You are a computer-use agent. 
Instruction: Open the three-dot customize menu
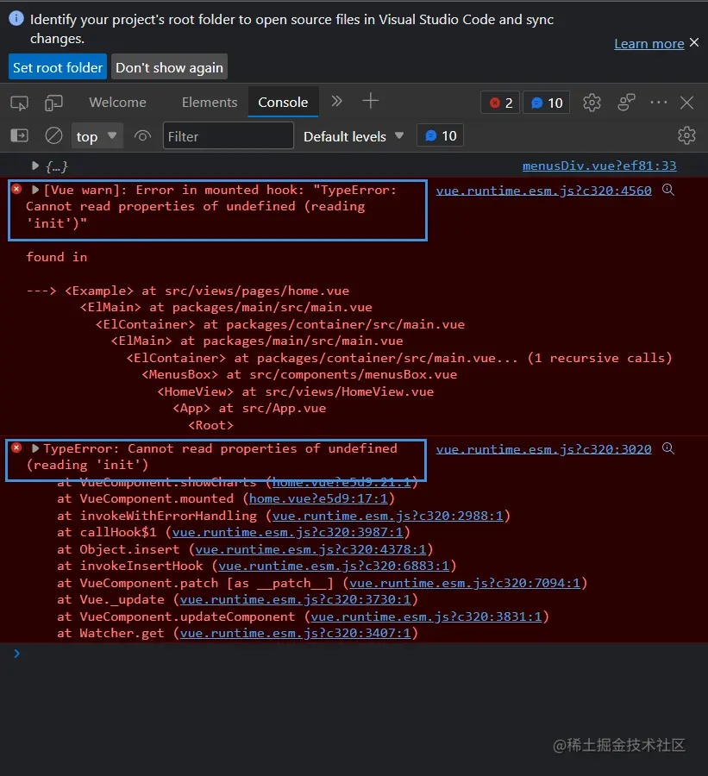click(x=659, y=103)
